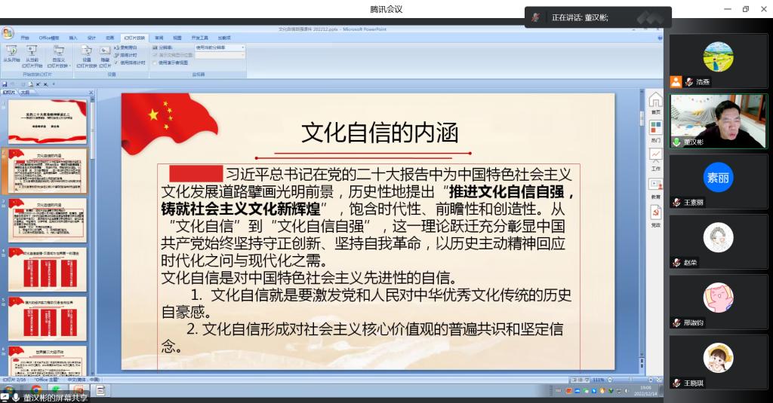Image resolution: width=773 pixels, height=403 pixels.
Task: Click Chrome icon in shared taskbar
Action: click(x=35, y=391)
